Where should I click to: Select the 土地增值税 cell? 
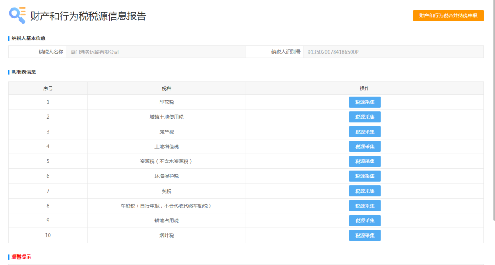(x=166, y=146)
